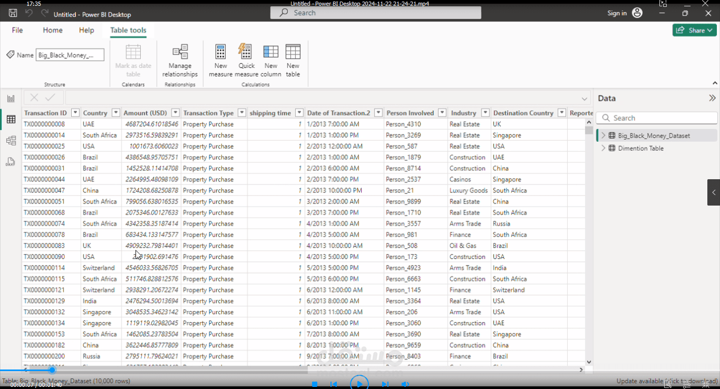Click the Luxury Goods industry cell
Viewport: 720px width, 389px height.
click(x=469, y=190)
